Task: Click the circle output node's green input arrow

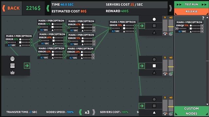Action: coord(142,26)
